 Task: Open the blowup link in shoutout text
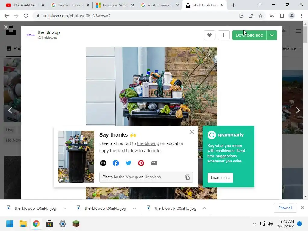point(148,143)
